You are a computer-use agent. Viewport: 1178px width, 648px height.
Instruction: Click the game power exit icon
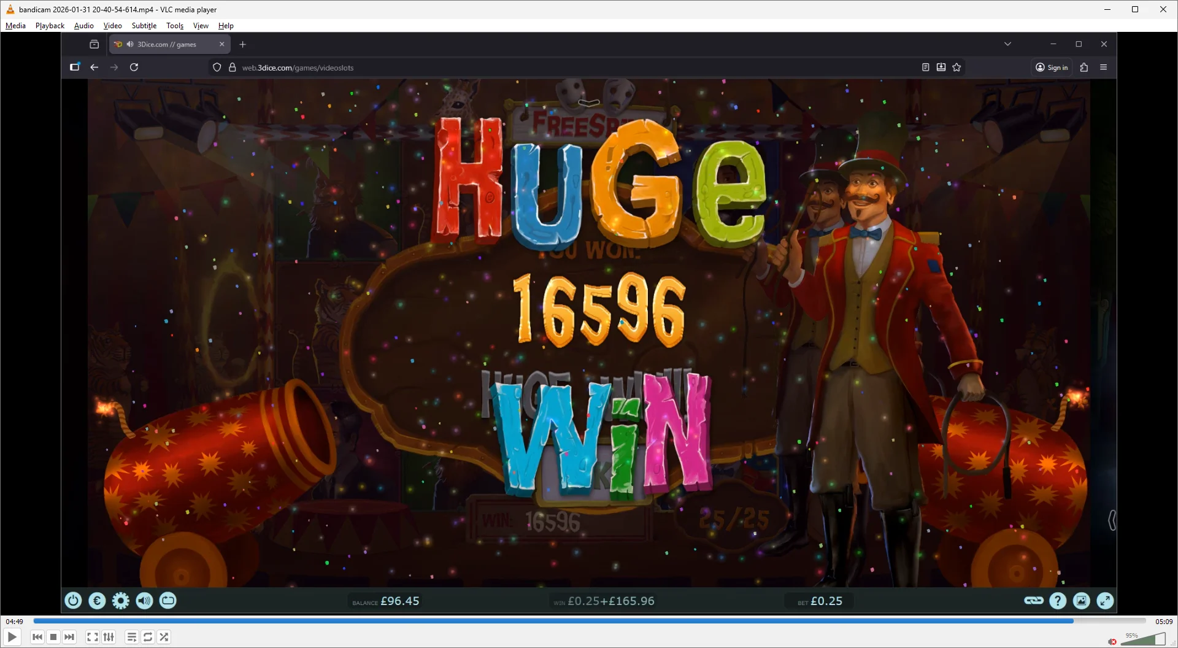click(73, 600)
